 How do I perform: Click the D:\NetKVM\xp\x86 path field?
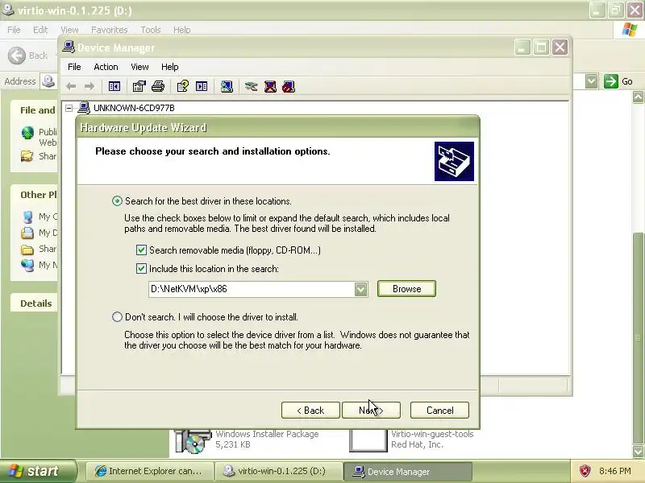[x=252, y=289]
